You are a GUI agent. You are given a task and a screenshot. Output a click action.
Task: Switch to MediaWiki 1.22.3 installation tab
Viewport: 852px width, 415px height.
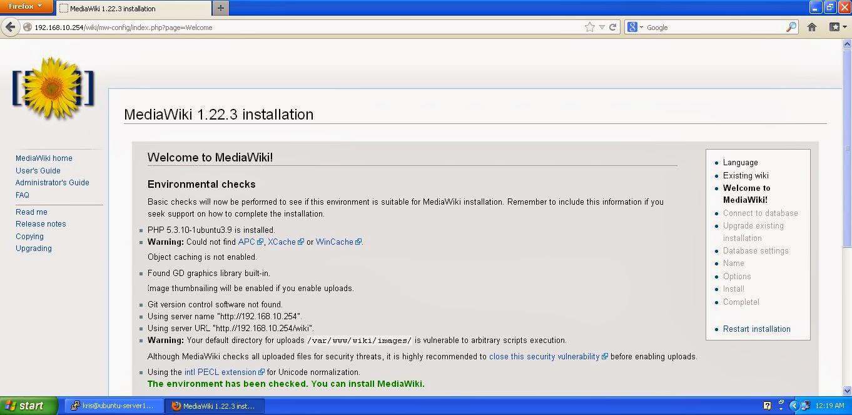[x=133, y=9]
